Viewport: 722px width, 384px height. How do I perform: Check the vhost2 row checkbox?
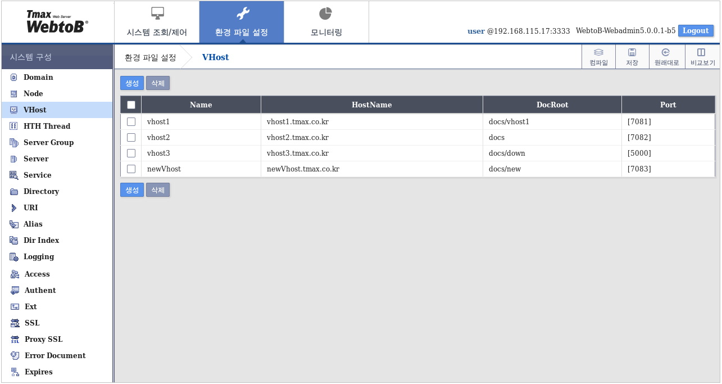131,137
